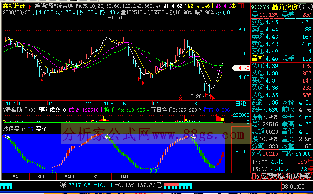
Task: Select the 细 tab in the quote panel
Action: pyautogui.click(x=253, y=176)
